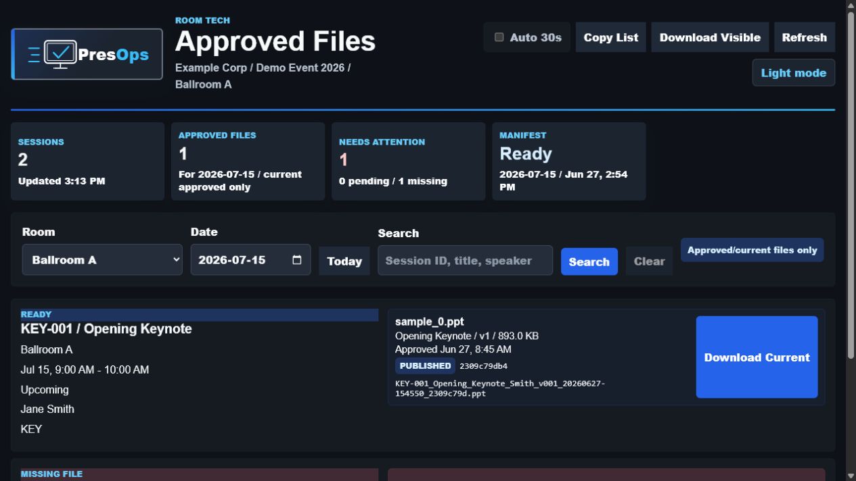Click the KEY-001_Opening_Keynote_Smith filename text

(500, 388)
